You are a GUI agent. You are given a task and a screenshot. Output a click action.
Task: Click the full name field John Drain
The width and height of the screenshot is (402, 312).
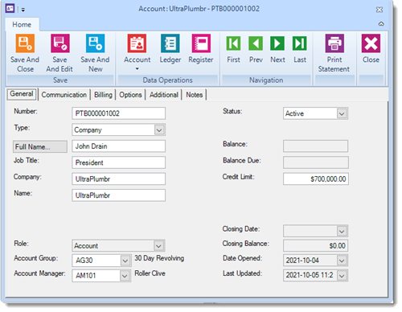coord(118,146)
